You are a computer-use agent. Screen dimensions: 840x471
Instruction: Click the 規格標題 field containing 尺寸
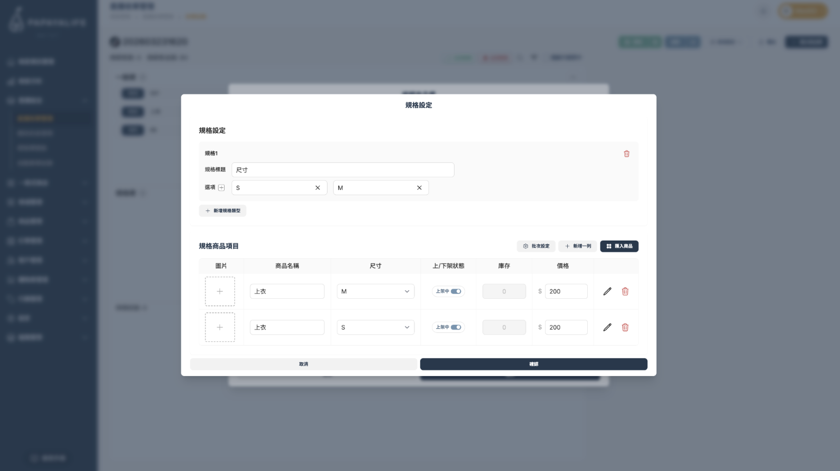[x=343, y=170]
